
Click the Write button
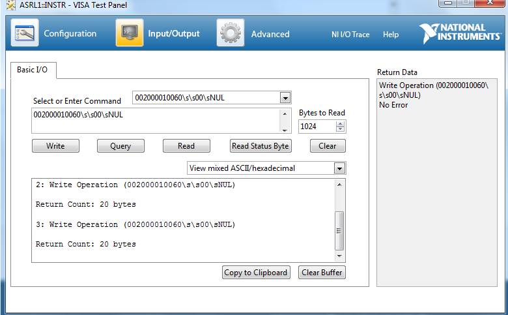coord(55,146)
